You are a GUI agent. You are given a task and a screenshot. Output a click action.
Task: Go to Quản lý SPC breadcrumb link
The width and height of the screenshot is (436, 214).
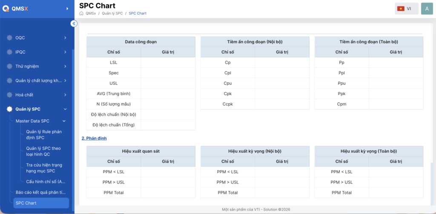tap(112, 13)
